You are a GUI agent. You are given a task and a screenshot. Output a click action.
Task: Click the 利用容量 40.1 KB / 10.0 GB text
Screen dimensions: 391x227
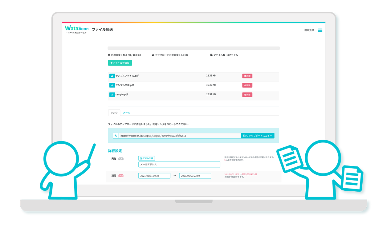tap(124, 55)
